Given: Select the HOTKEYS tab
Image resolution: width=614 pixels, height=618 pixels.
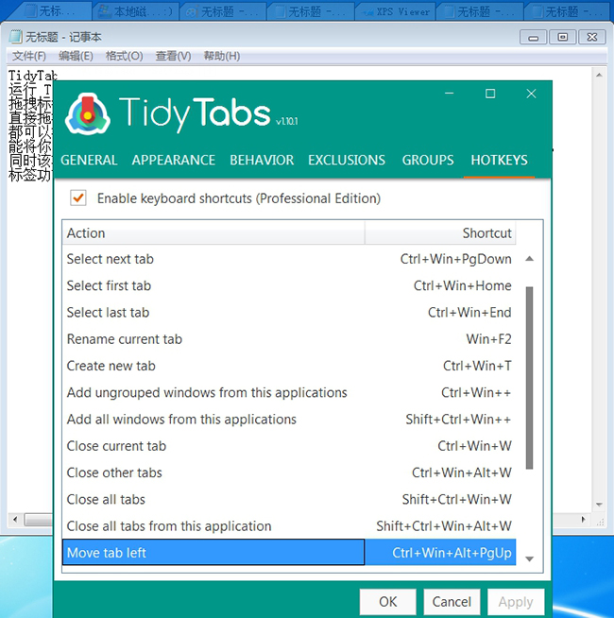Looking at the screenshot, I should (499, 160).
